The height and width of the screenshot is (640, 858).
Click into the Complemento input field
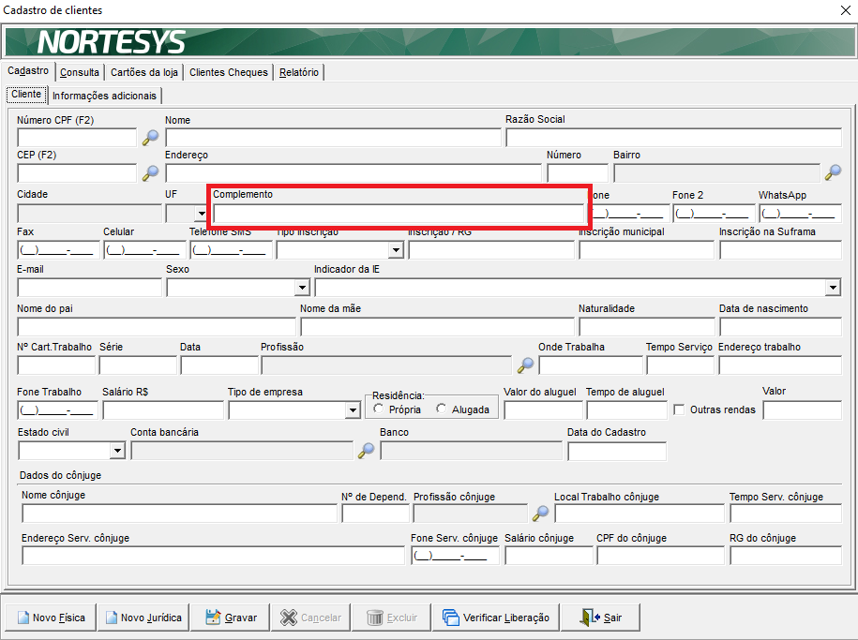pos(399,214)
